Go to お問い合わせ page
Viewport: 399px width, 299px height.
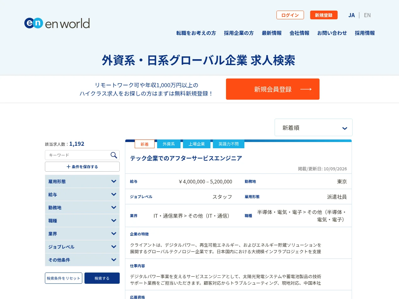point(332,33)
